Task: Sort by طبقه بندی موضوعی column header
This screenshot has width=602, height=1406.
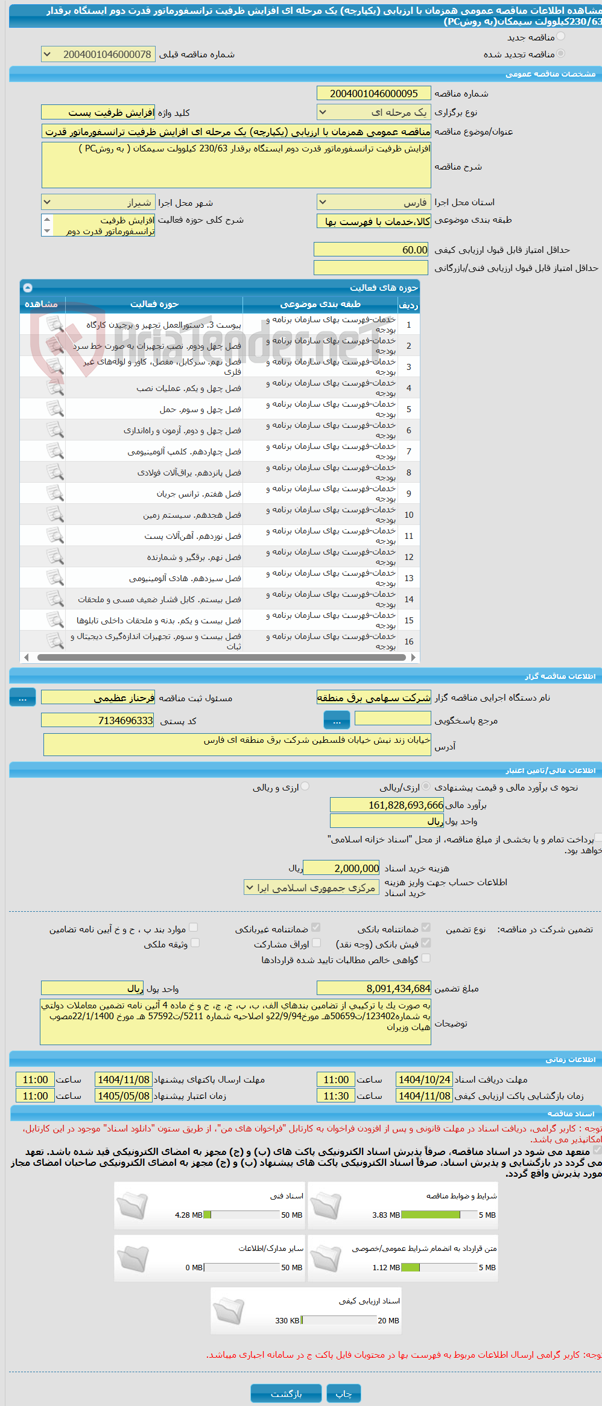Action: coord(320,304)
